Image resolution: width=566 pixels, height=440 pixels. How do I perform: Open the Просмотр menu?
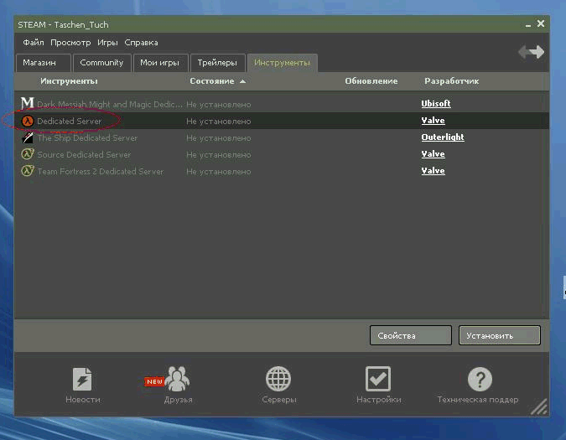(x=70, y=43)
